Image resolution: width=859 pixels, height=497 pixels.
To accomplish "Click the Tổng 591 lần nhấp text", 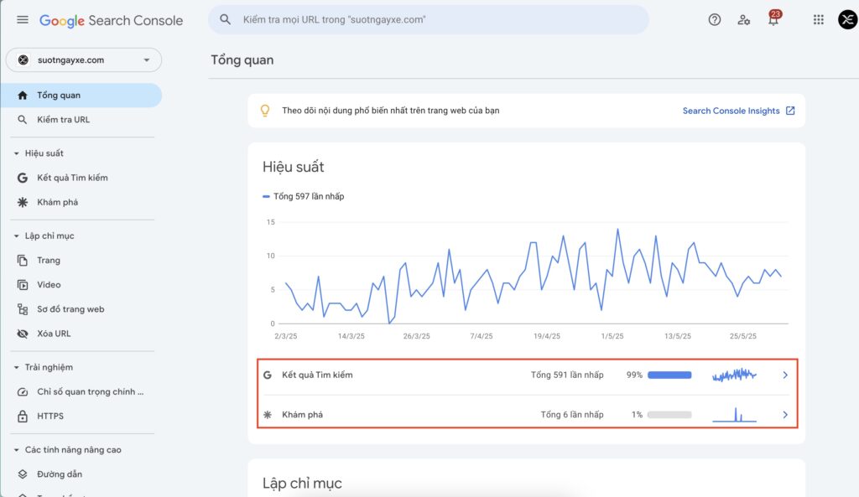I will pyautogui.click(x=567, y=375).
